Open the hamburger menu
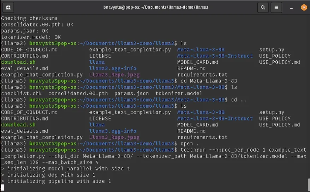The width and height of the screenshot is (310, 192). coord(276,7)
